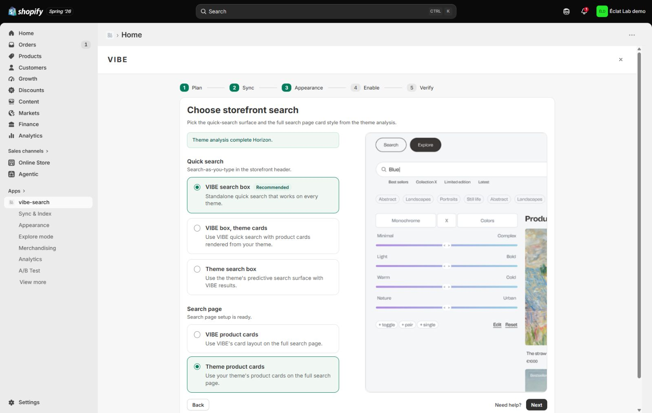Click the Minimal to Complex slider
Image resolution: width=652 pixels, height=413 pixels.
click(x=447, y=245)
